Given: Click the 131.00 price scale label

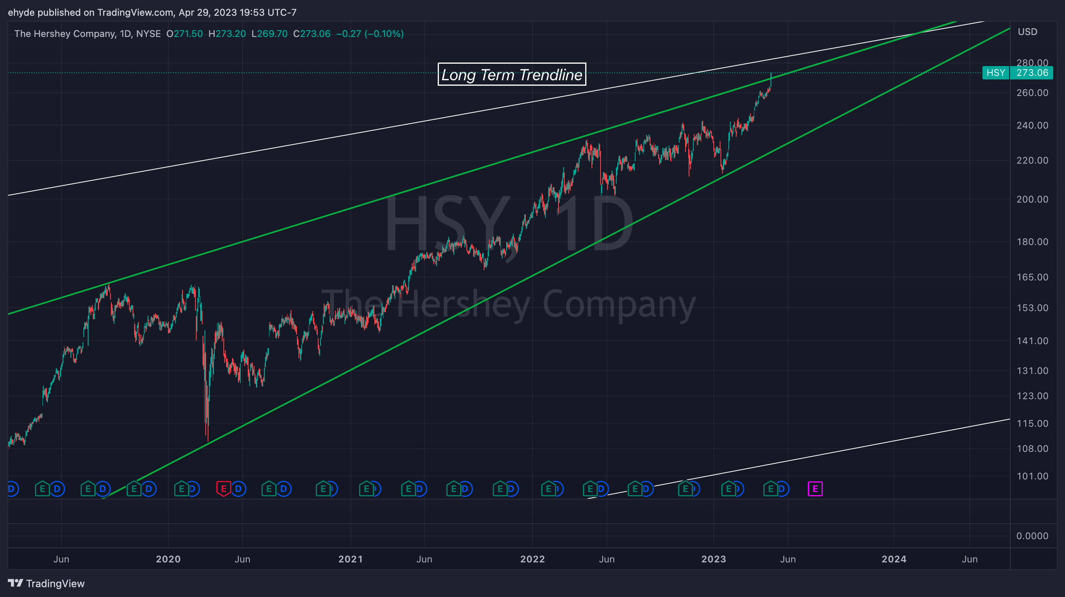Looking at the screenshot, I should coord(1032,371).
